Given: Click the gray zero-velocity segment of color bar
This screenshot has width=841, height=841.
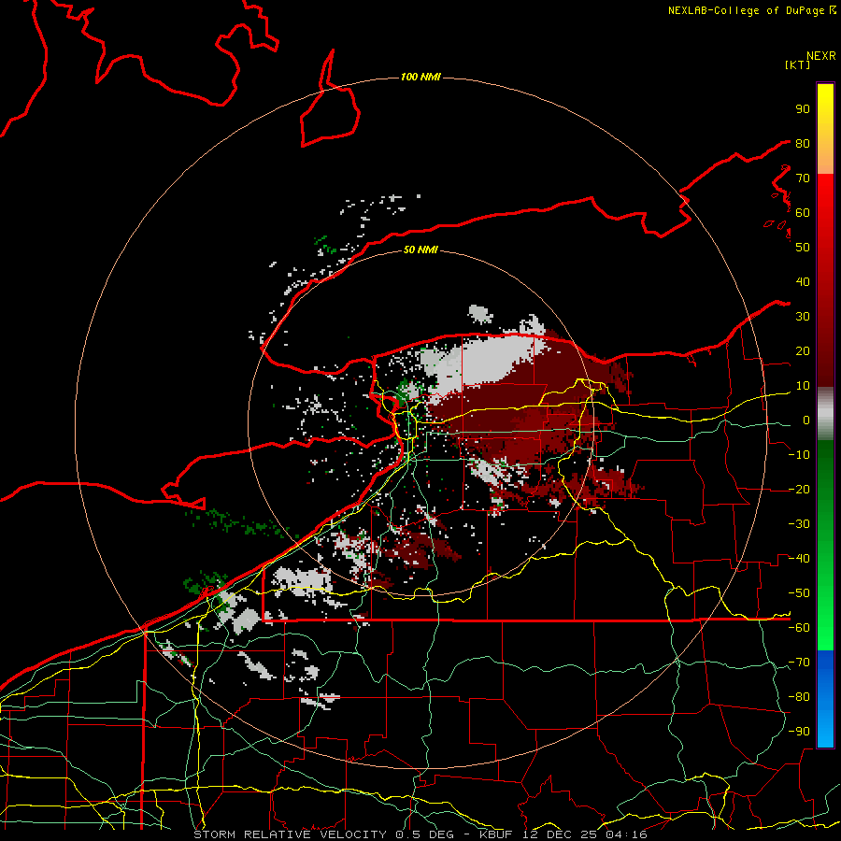Looking at the screenshot, I should 825,414.
